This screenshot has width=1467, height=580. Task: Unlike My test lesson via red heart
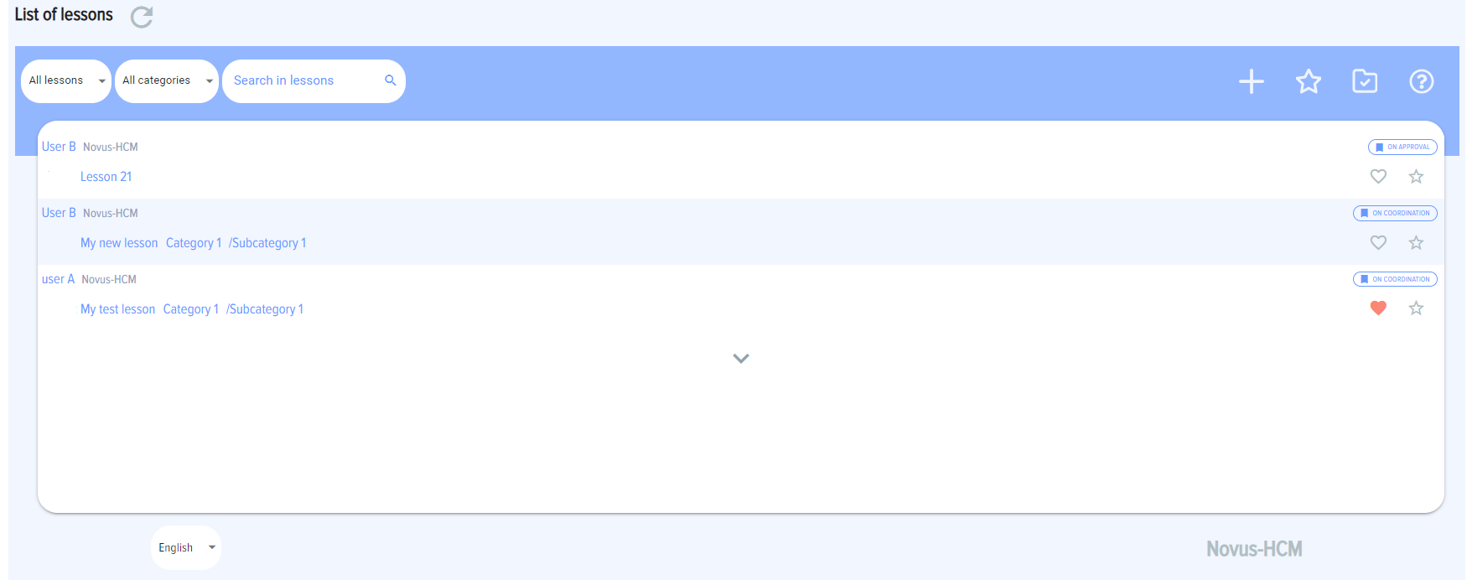(1378, 308)
